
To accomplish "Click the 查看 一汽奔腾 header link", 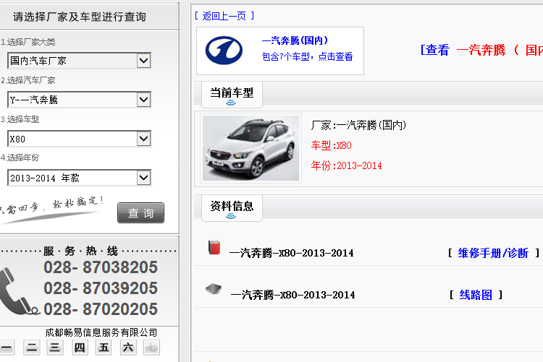I will point(481,50).
